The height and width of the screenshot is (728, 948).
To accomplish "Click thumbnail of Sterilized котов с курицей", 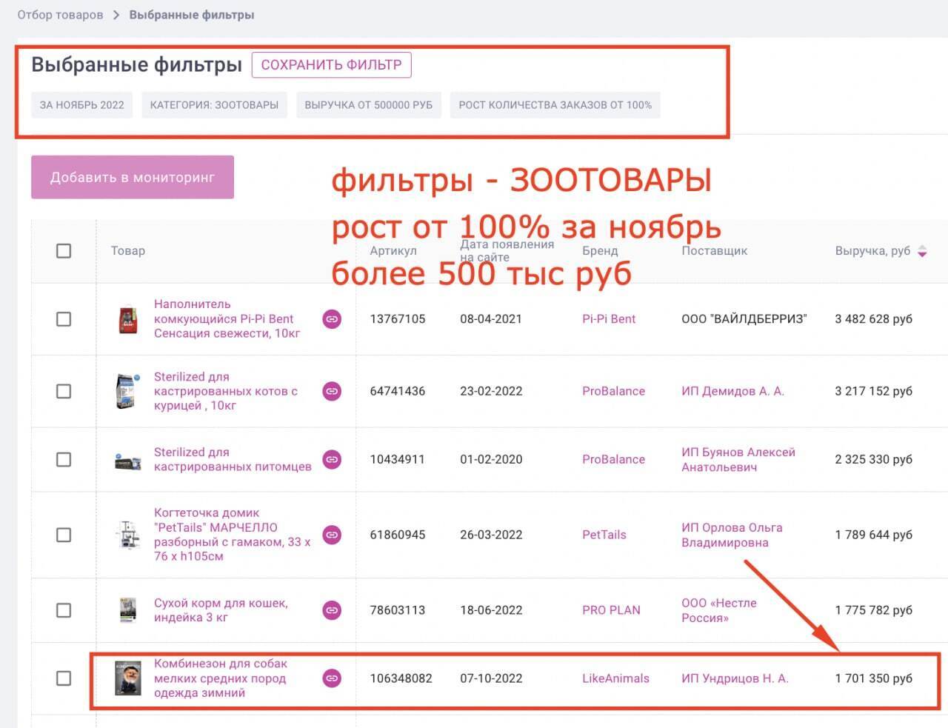I will 129,391.
